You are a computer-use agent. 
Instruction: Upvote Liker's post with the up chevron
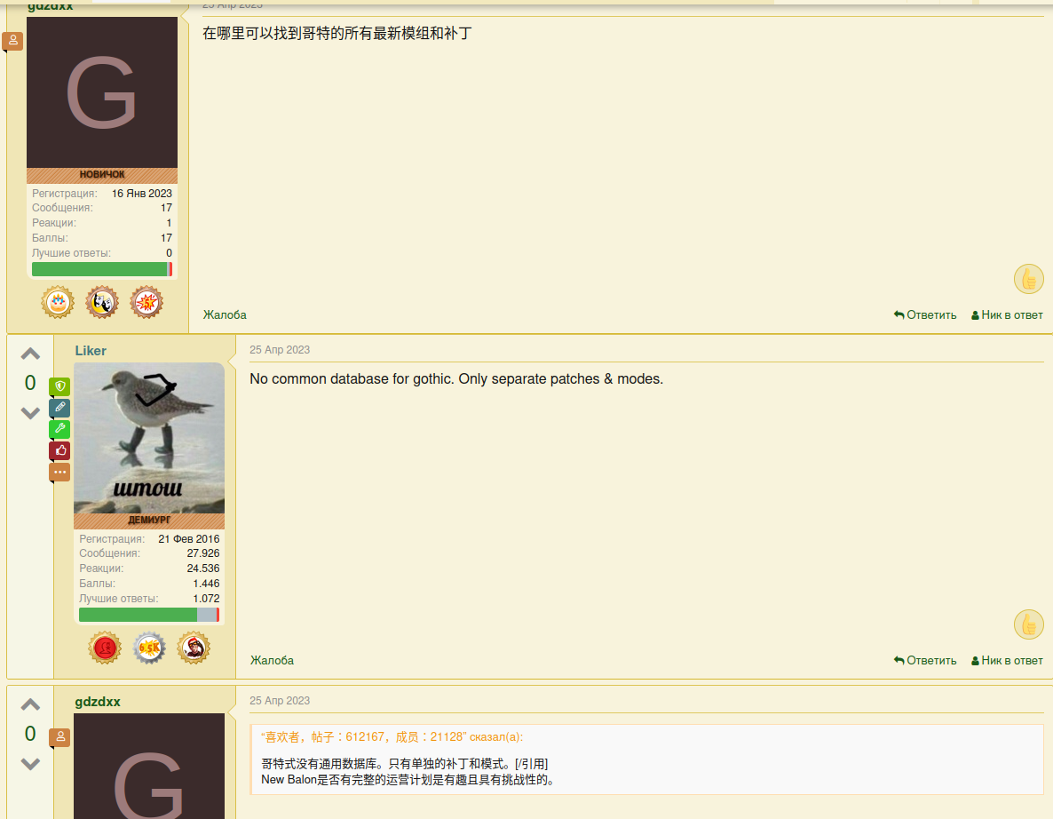point(30,354)
